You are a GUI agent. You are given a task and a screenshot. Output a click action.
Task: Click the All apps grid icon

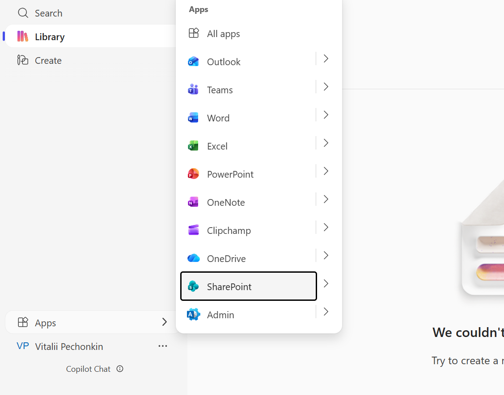pos(194,33)
